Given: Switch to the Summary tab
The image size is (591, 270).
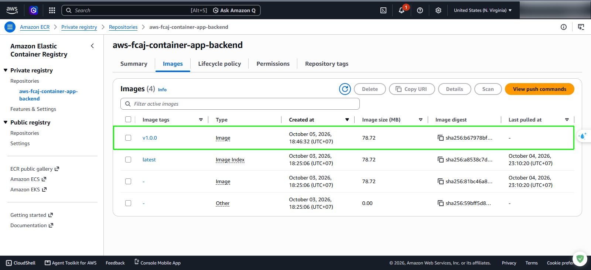Looking at the screenshot, I should 134,64.
